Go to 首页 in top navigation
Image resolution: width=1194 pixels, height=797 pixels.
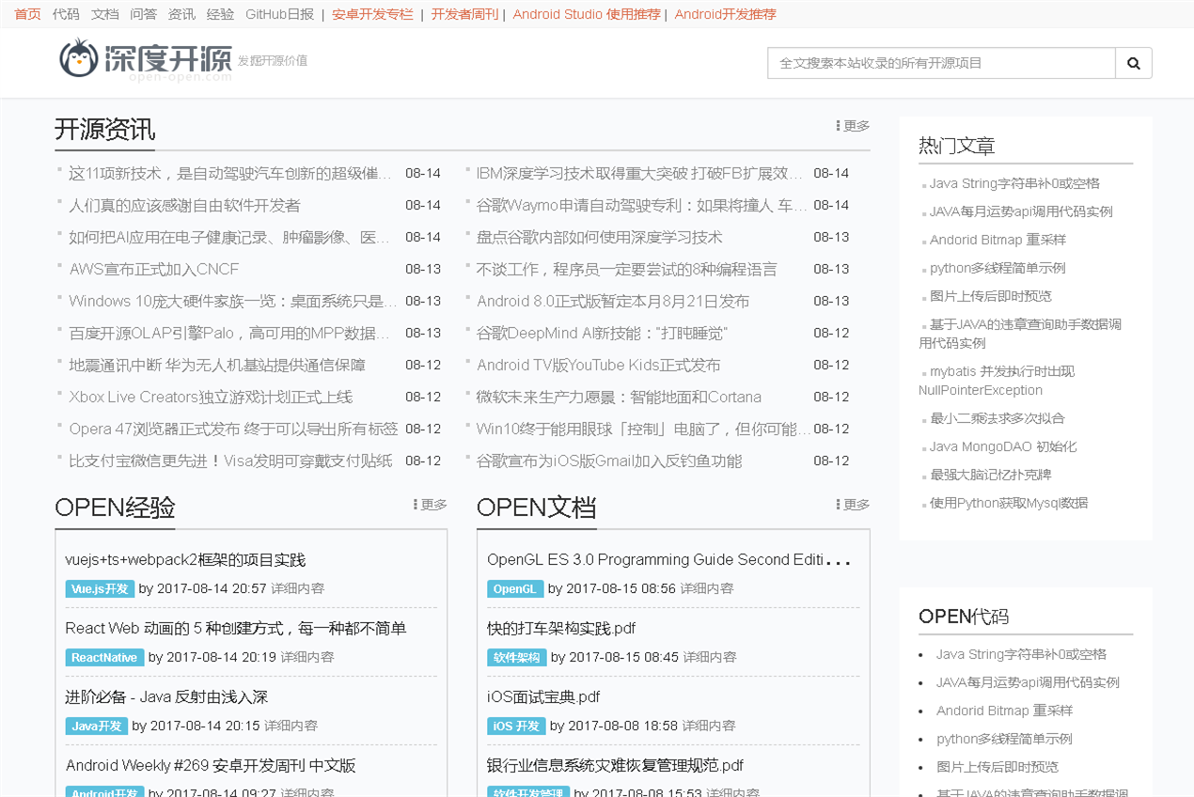click(27, 14)
